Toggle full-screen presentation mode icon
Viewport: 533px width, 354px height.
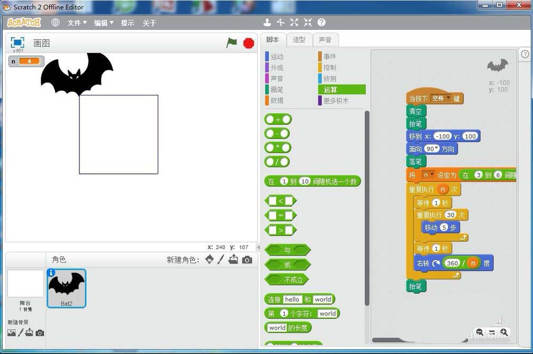click(18, 43)
